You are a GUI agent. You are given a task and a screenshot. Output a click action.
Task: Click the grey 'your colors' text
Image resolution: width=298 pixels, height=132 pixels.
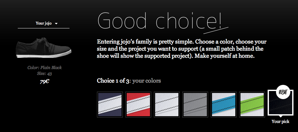[x=146, y=81]
